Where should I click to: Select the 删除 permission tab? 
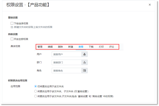point(60,47)
